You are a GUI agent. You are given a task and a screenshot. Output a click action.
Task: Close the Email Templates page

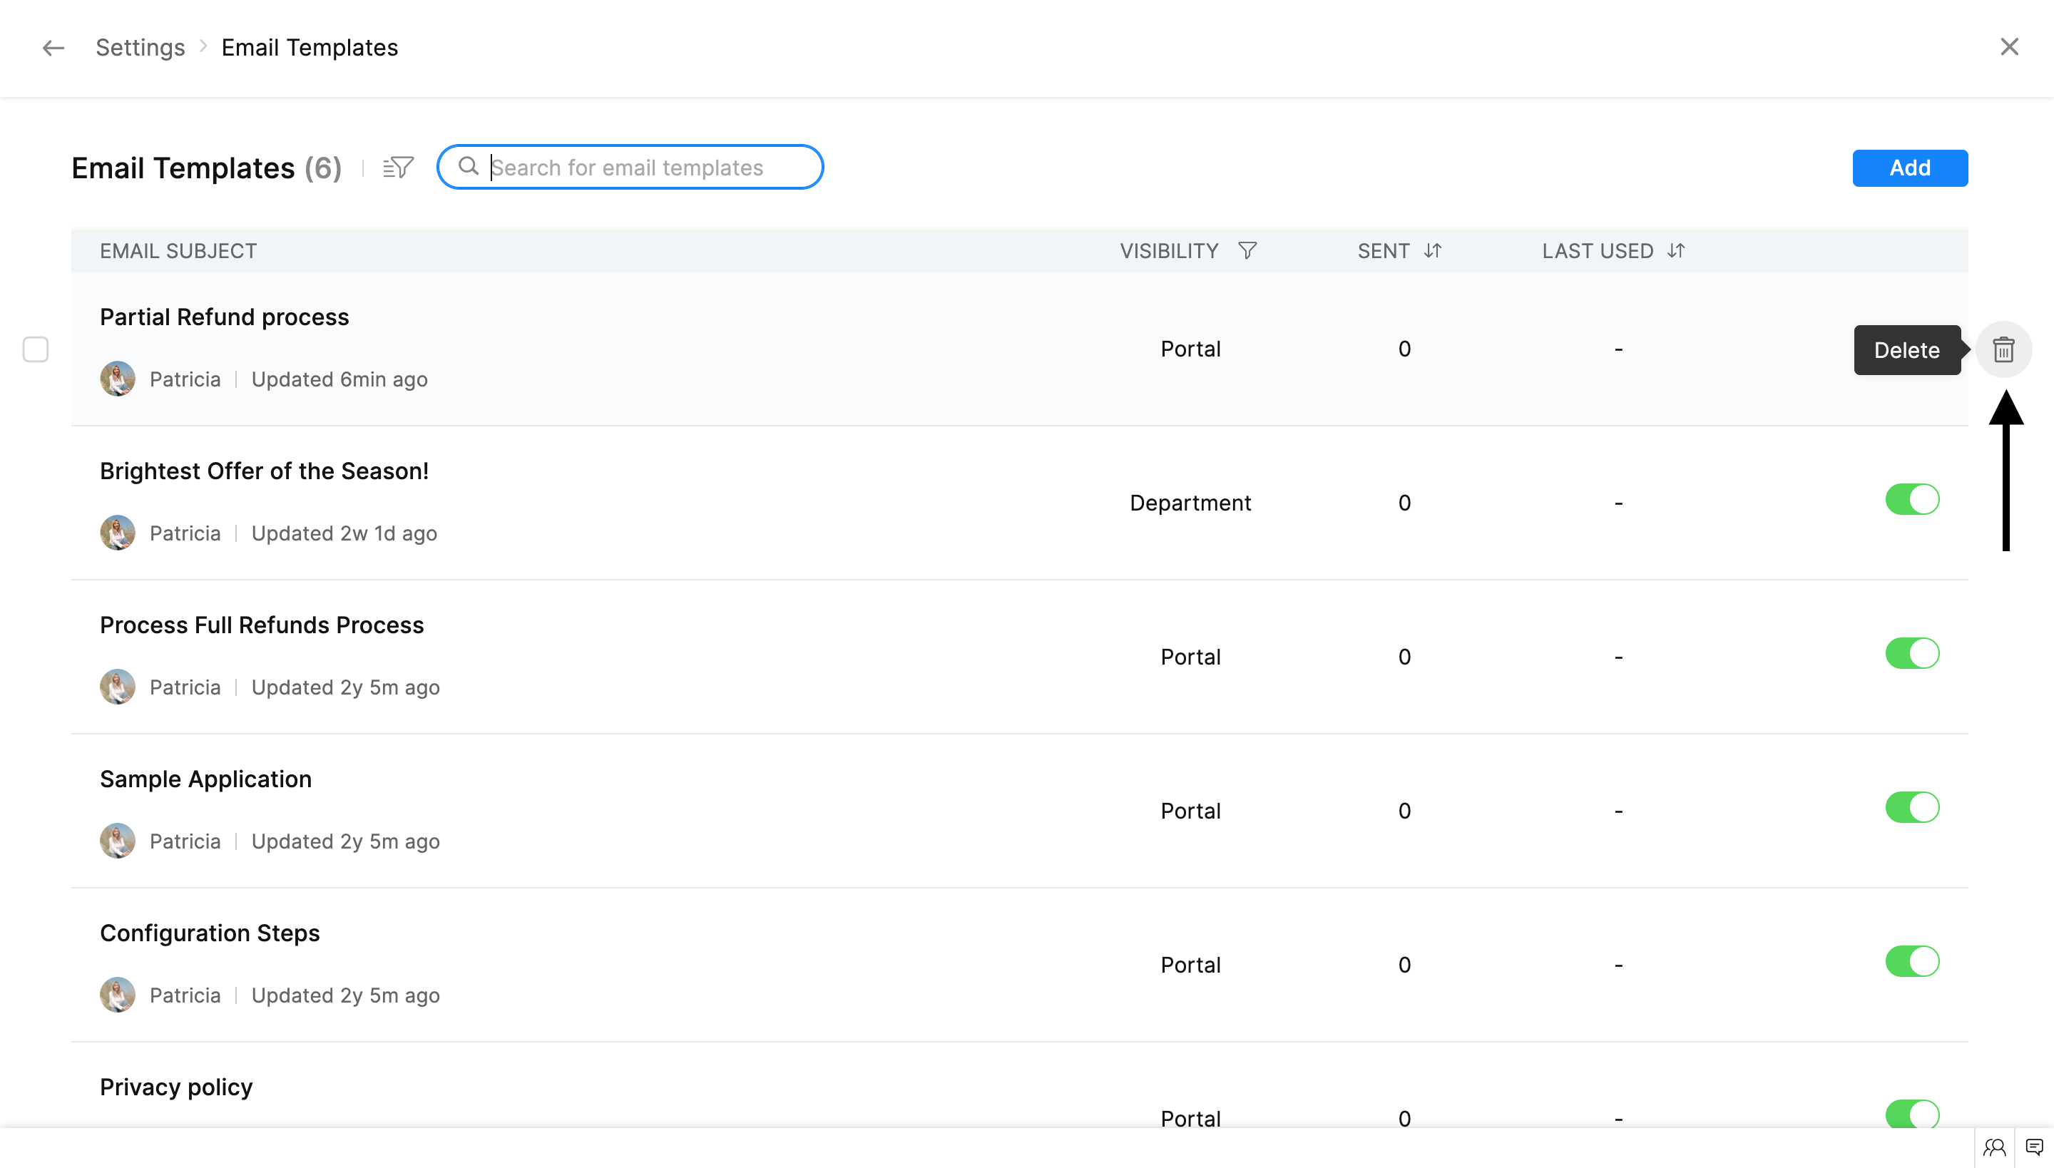pos(2009,47)
